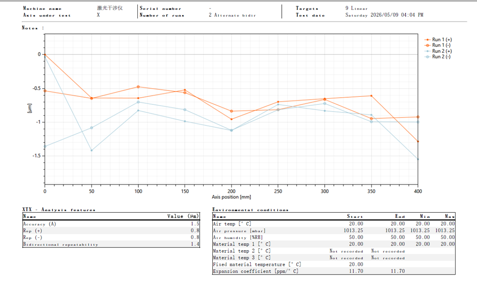
Task: Click the 'Axis under test' label
Action: [x=47, y=15]
